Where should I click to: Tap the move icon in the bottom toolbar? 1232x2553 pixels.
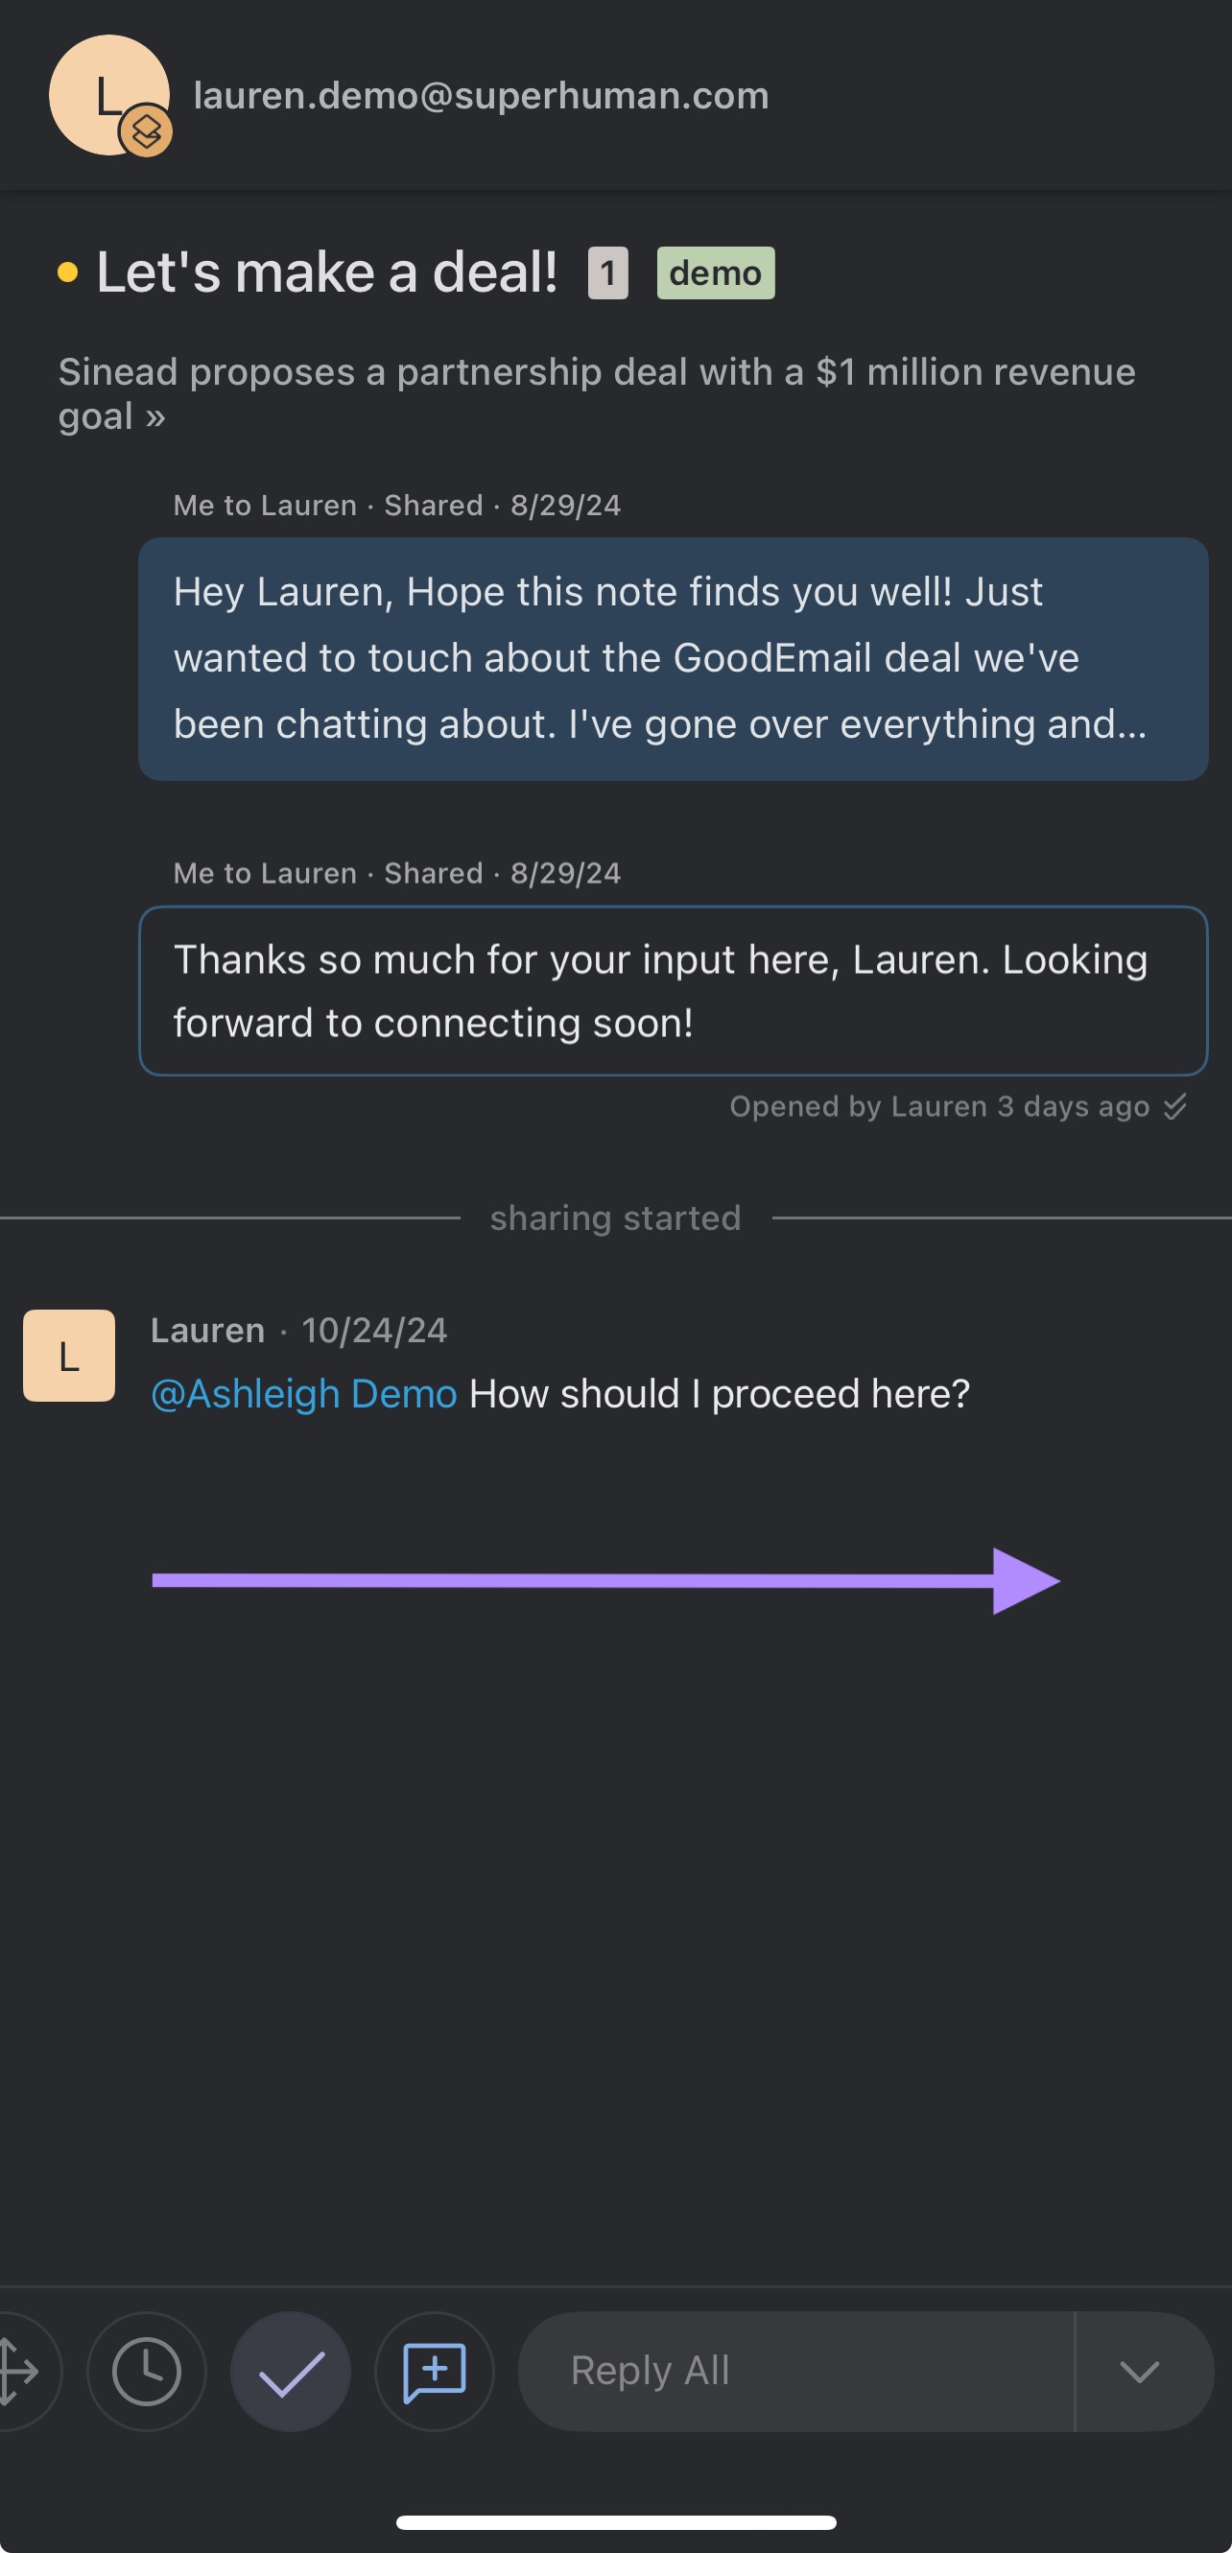tap(20, 2372)
